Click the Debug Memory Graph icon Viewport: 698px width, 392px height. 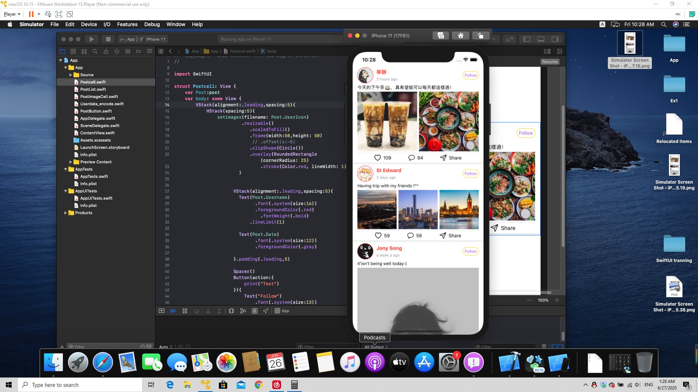point(243,311)
